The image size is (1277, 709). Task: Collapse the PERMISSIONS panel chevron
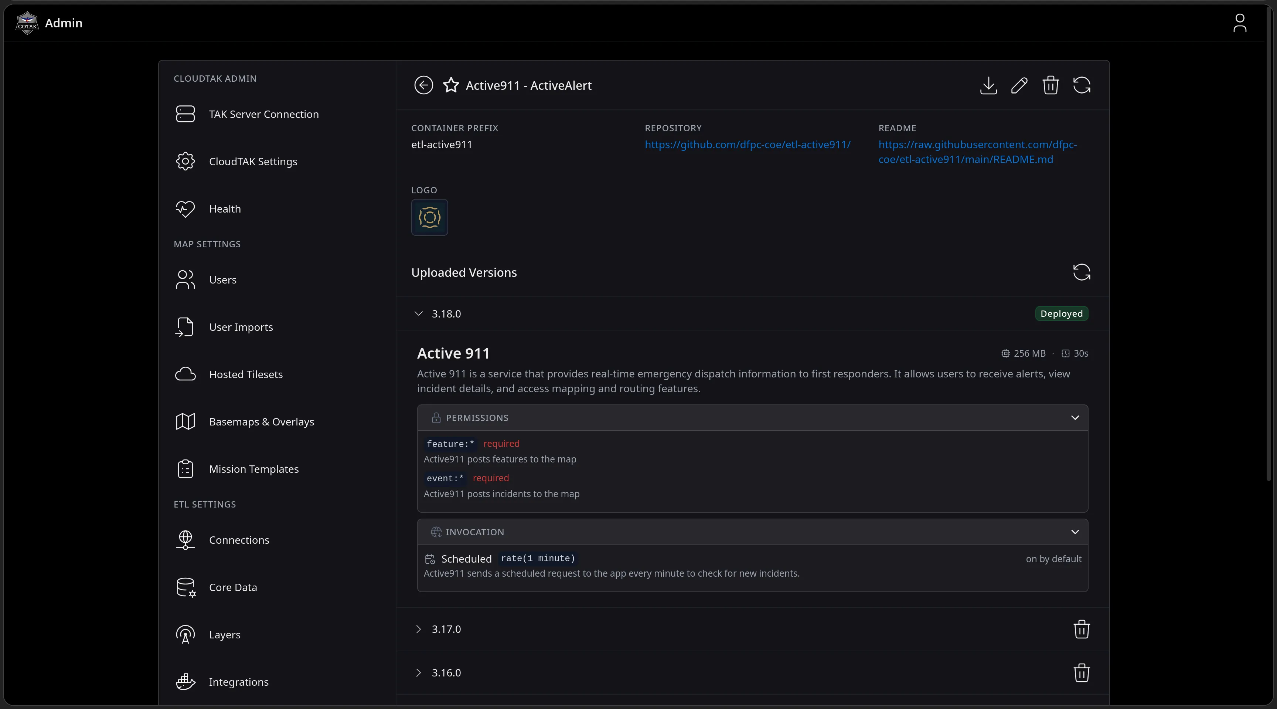point(1075,417)
